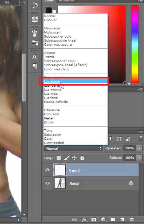The height and width of the screenshot is (224, 144).
Task: Toggle lock image pixels brush icon
Action: tap(66, 158)
